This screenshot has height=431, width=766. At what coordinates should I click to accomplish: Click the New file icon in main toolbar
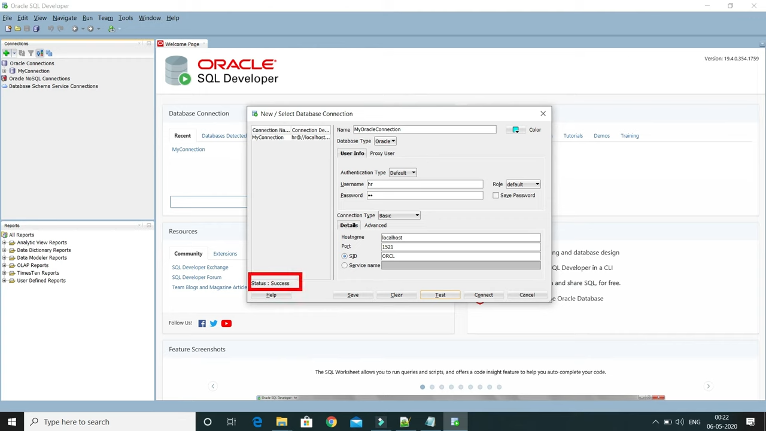click(8, 29)
